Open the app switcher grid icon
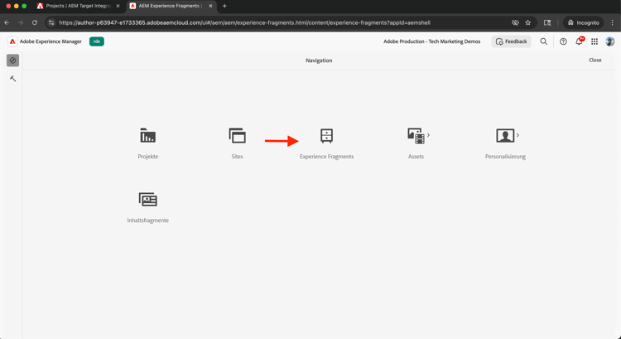This screenshot has height=339, width=621. [595, 41]
